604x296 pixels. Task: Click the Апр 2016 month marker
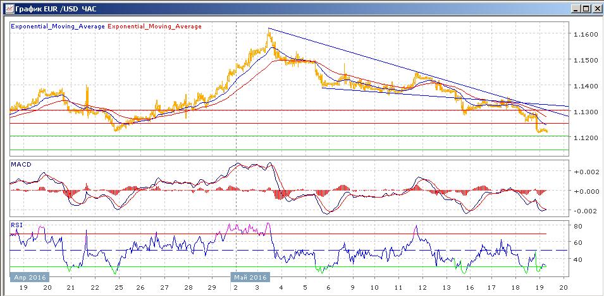click(x=29, y=277)
